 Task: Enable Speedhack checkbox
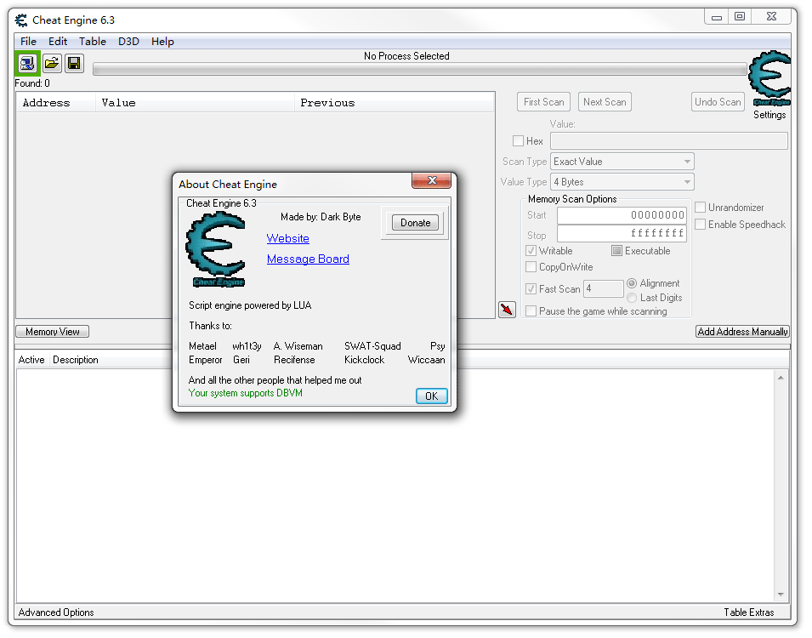[701, 225]
